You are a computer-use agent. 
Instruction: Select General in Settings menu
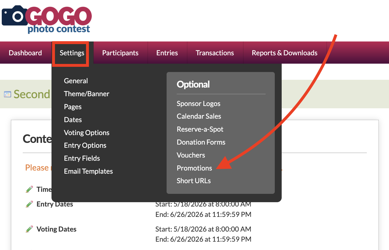click(76, 81)
